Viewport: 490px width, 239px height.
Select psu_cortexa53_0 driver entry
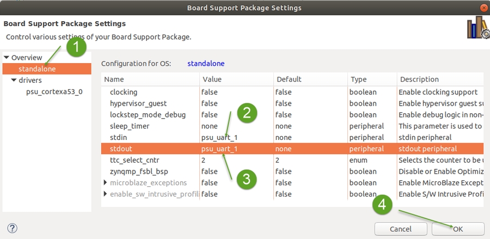pos(54,91)
